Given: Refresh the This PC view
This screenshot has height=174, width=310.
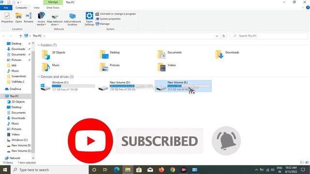Looking at the screenshot, I should (224, 36).
